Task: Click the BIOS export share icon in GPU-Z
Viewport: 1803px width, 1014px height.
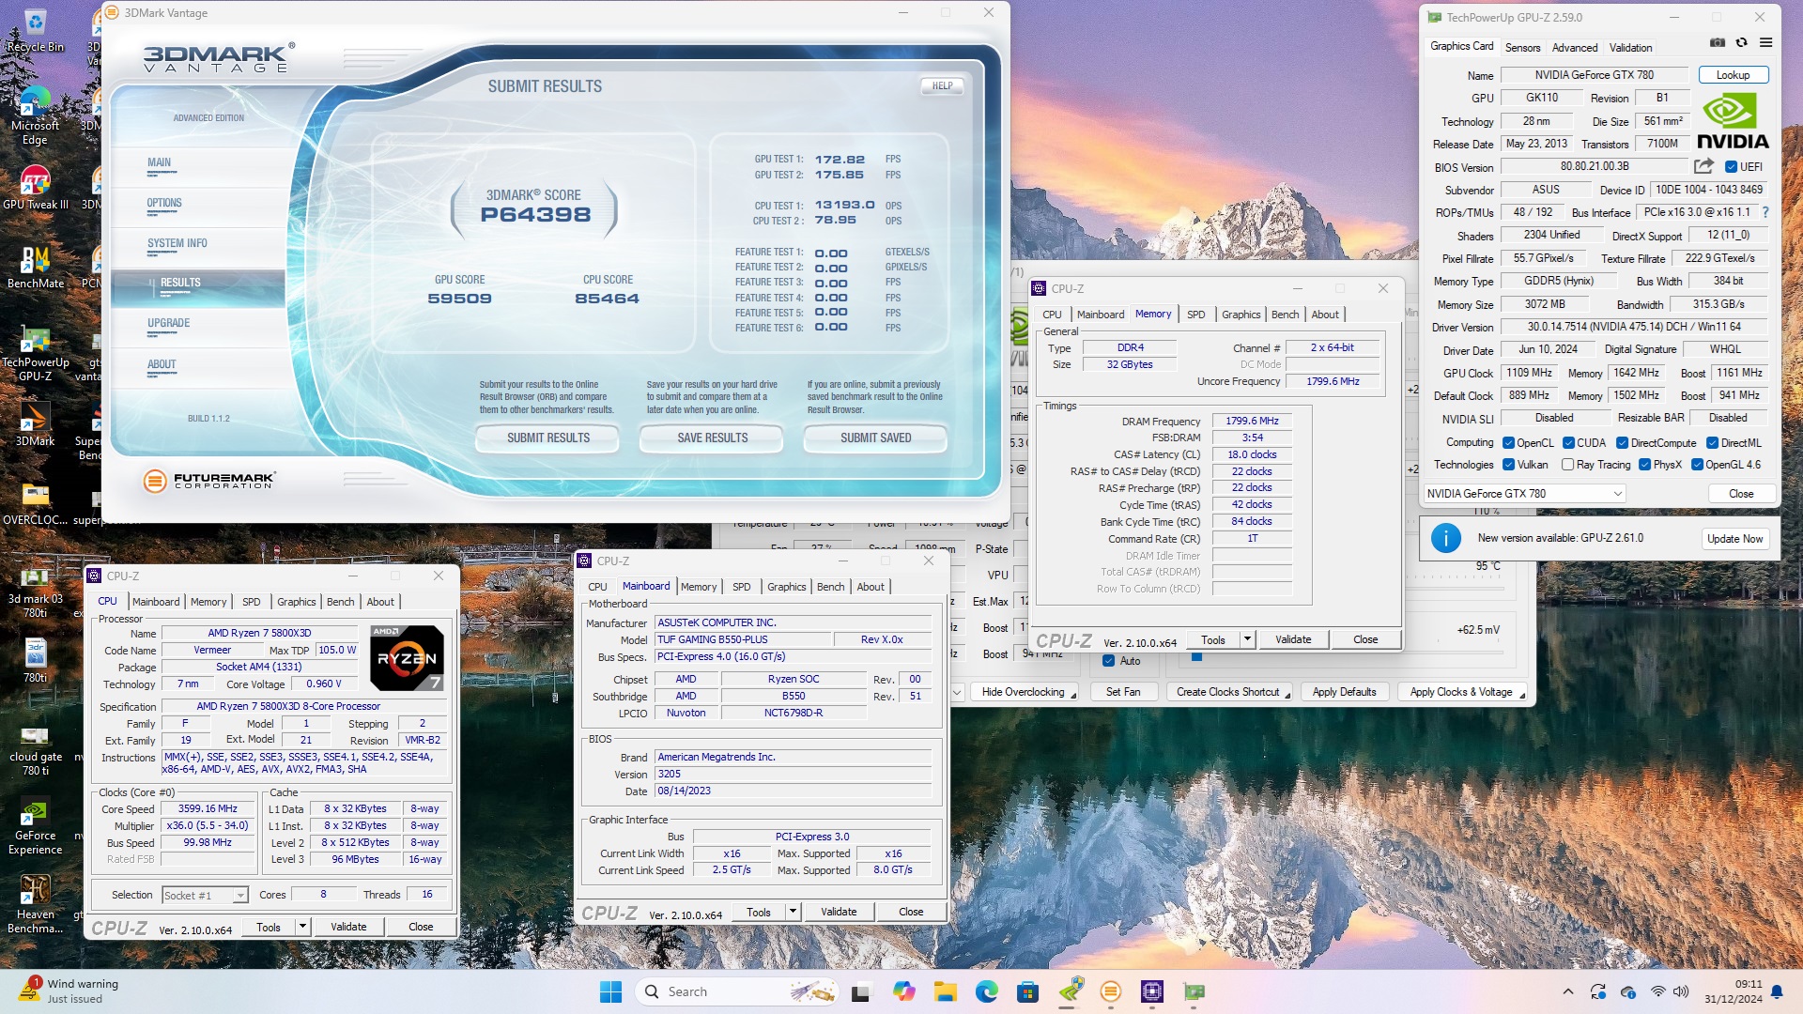Action: pos(1703,166)
